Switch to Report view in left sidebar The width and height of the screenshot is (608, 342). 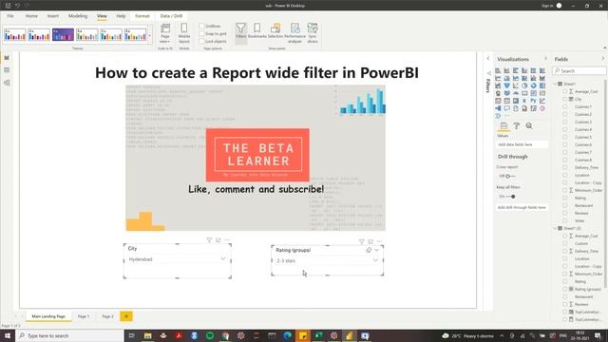[7, 58]
